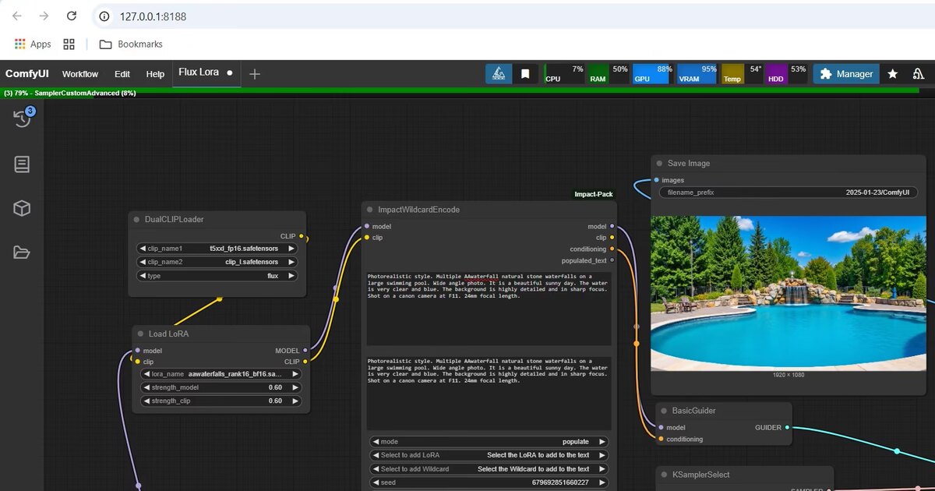The width and height of the screenshot is (935, 491).
Task: Click previous arrow on type widget
Action: 143,276
